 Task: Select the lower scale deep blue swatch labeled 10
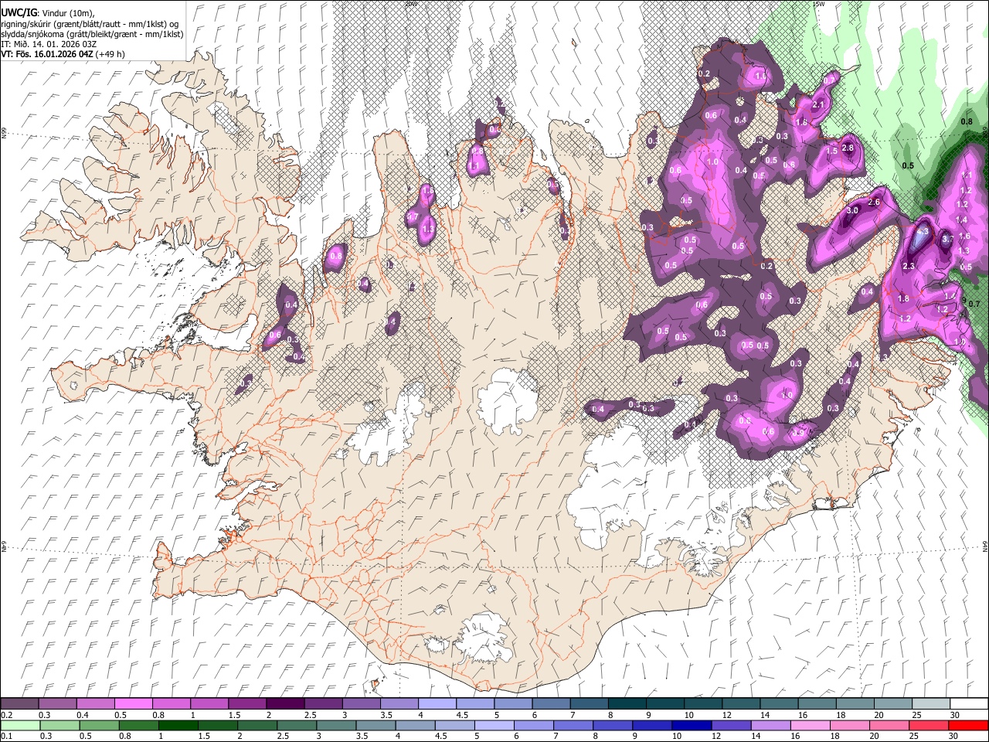point(692,725)
